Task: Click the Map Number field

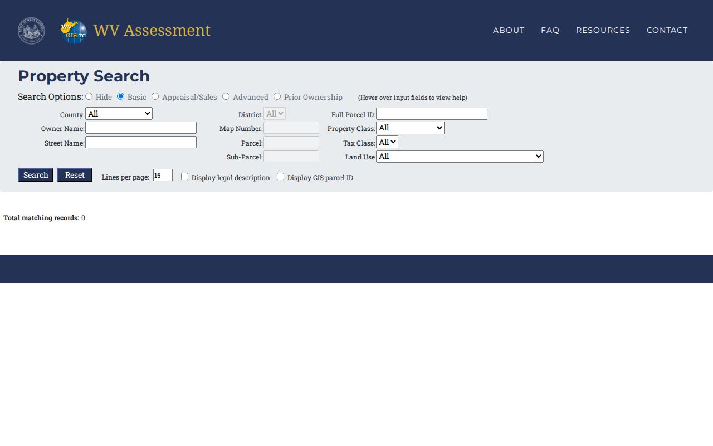Action: pos(291,128)
